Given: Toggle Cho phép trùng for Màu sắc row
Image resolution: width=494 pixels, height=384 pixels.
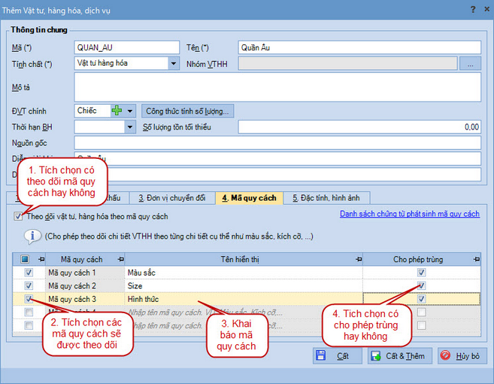Looking at the screenshot, I should (x=421, y=273).
